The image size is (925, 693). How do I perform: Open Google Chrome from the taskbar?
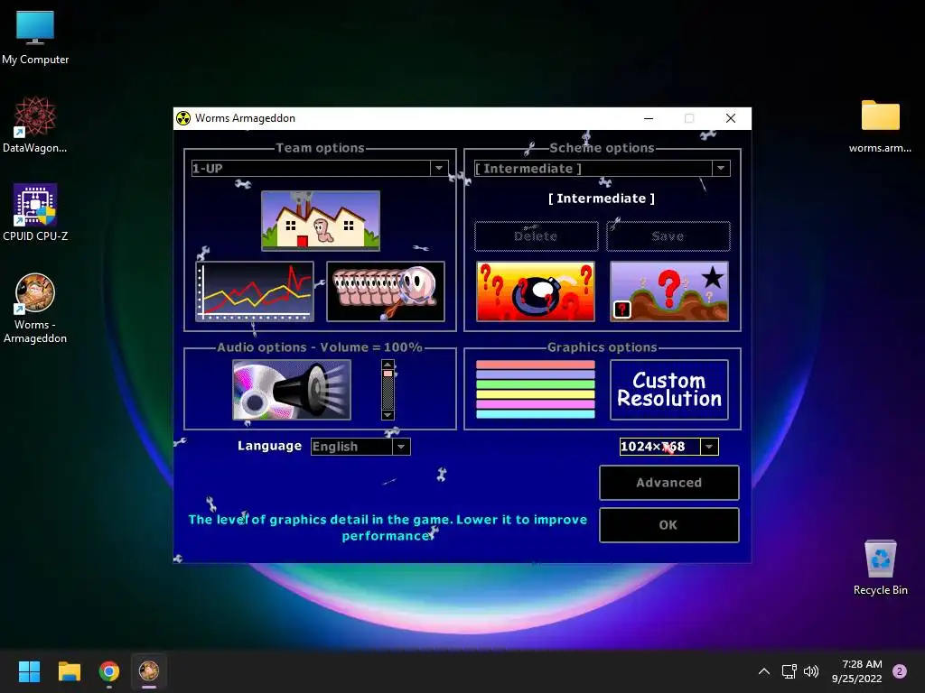109,671
